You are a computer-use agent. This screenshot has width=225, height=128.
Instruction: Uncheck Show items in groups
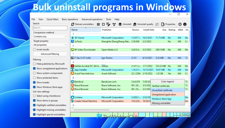[34, 100]
